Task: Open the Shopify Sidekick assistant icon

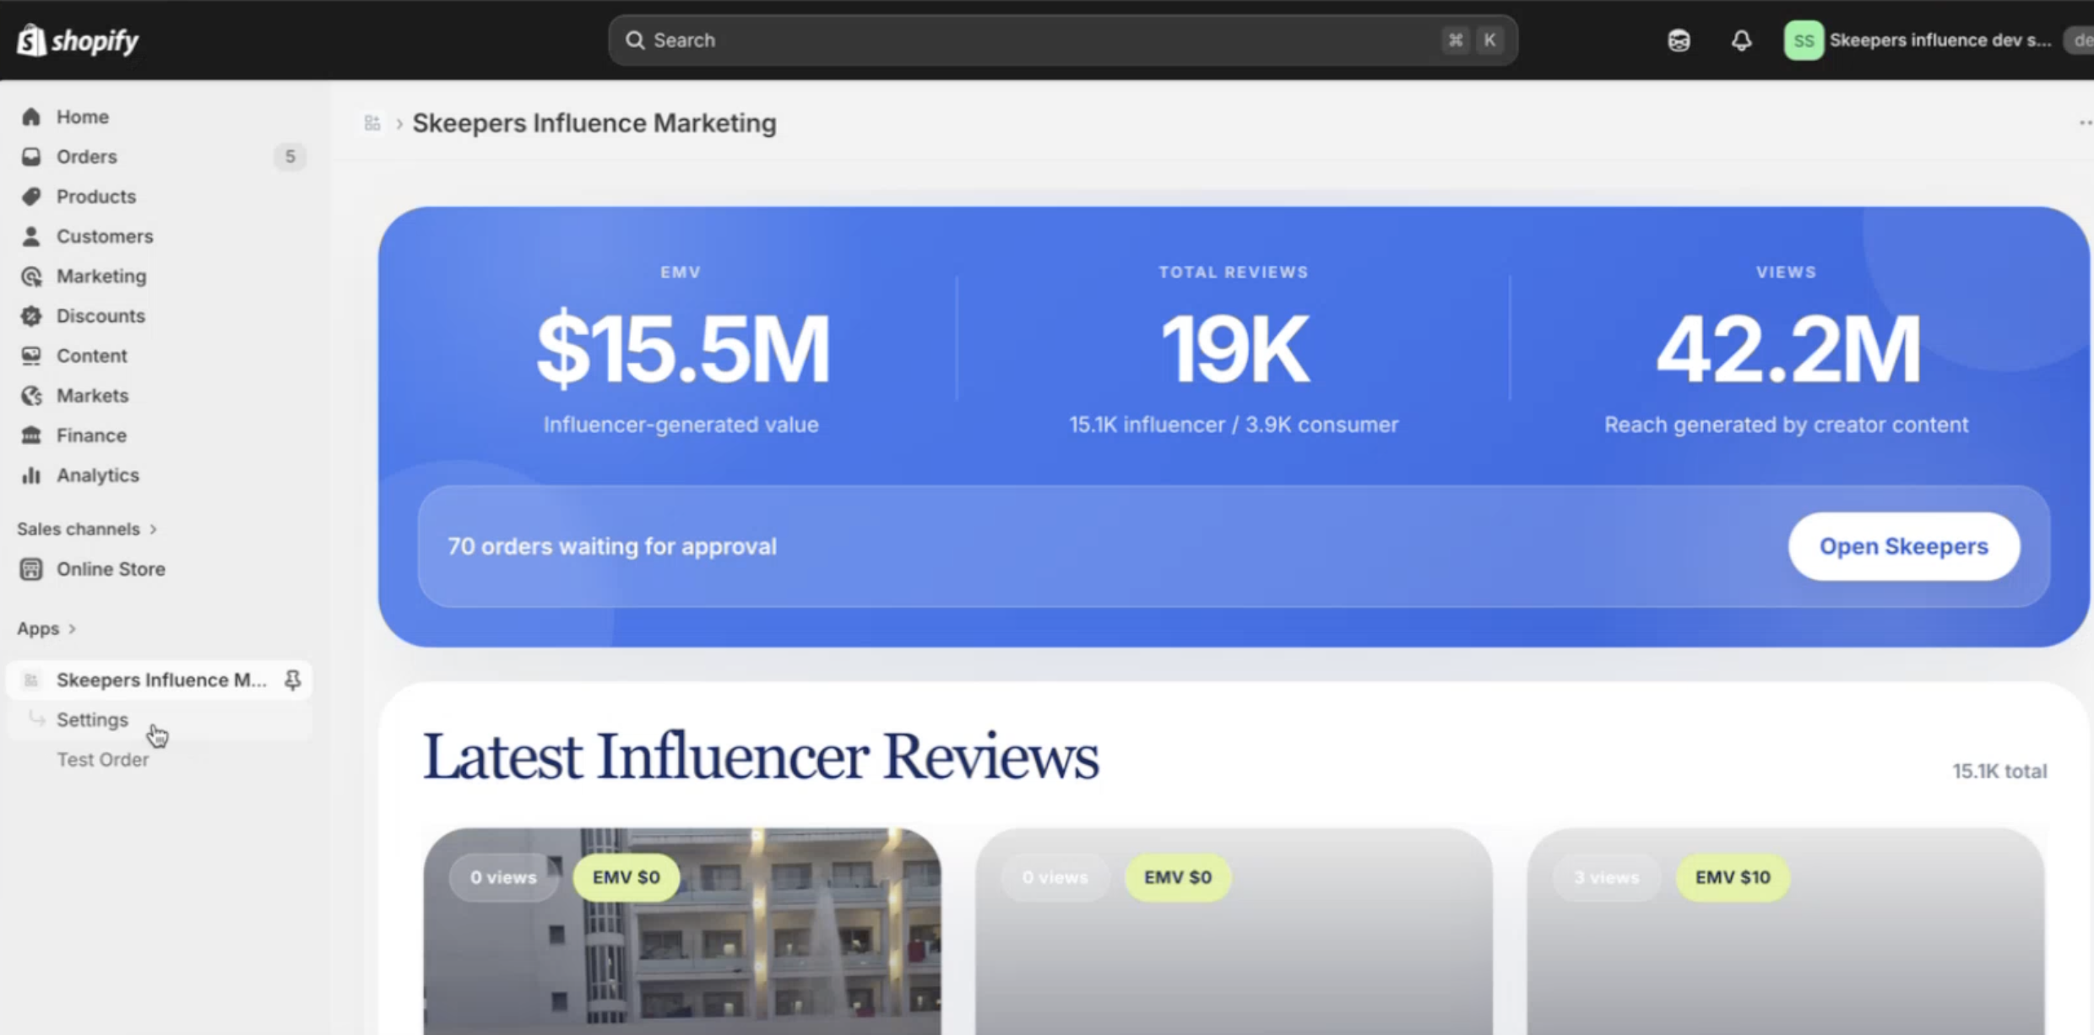Action: click(x=1679, y=40)
